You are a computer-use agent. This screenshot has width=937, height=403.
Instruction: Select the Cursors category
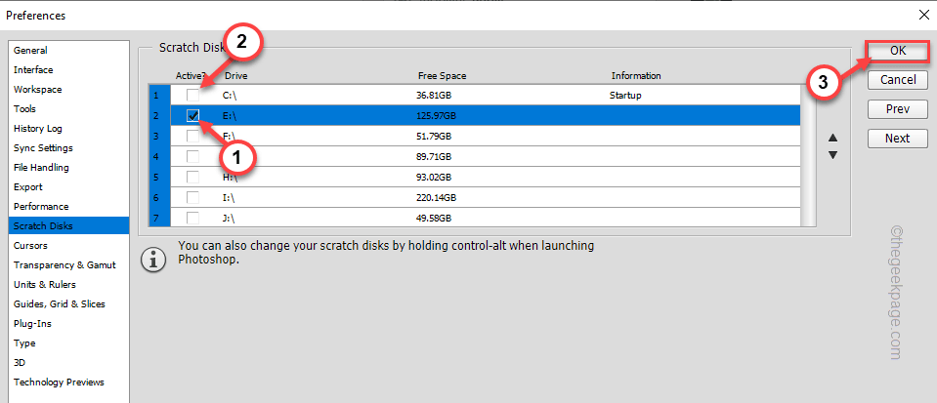click(x=30, y=245)
